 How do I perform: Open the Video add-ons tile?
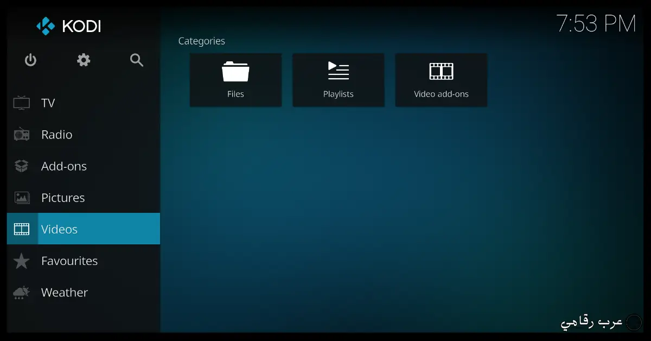(441, 80)
